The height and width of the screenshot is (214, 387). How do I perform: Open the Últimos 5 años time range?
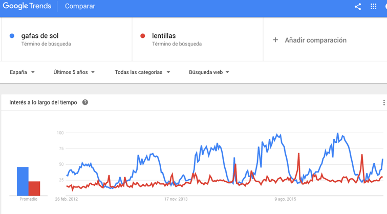point(74,72)
